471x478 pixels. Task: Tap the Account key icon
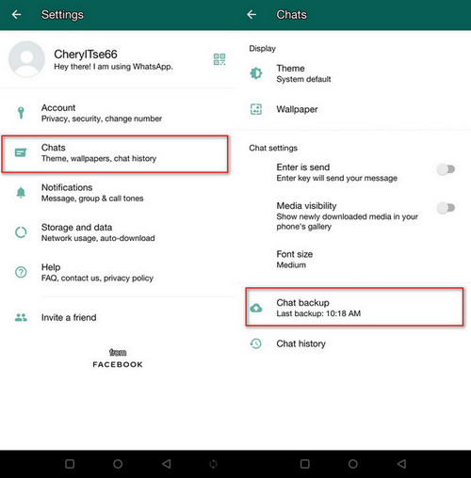21,113
